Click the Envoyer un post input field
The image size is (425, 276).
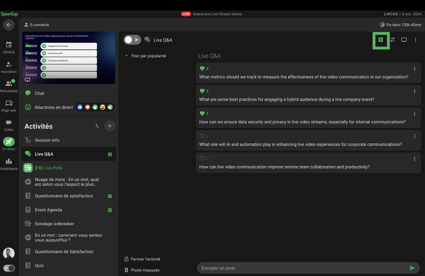[x=301, y=268]
